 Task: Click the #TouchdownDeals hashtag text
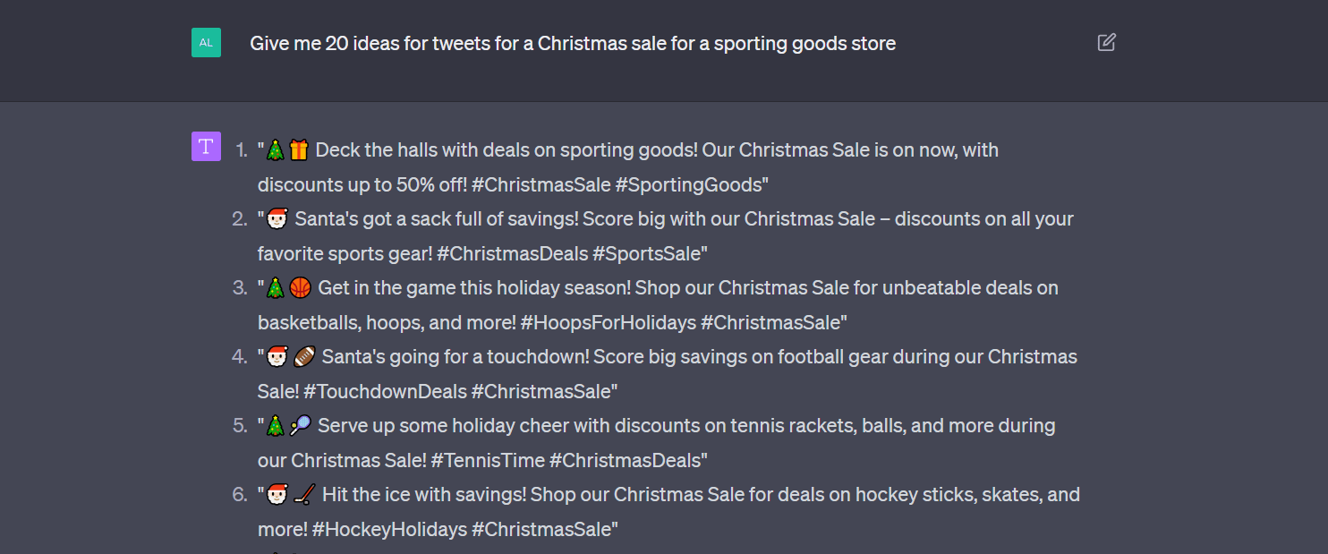pos(385,392)
